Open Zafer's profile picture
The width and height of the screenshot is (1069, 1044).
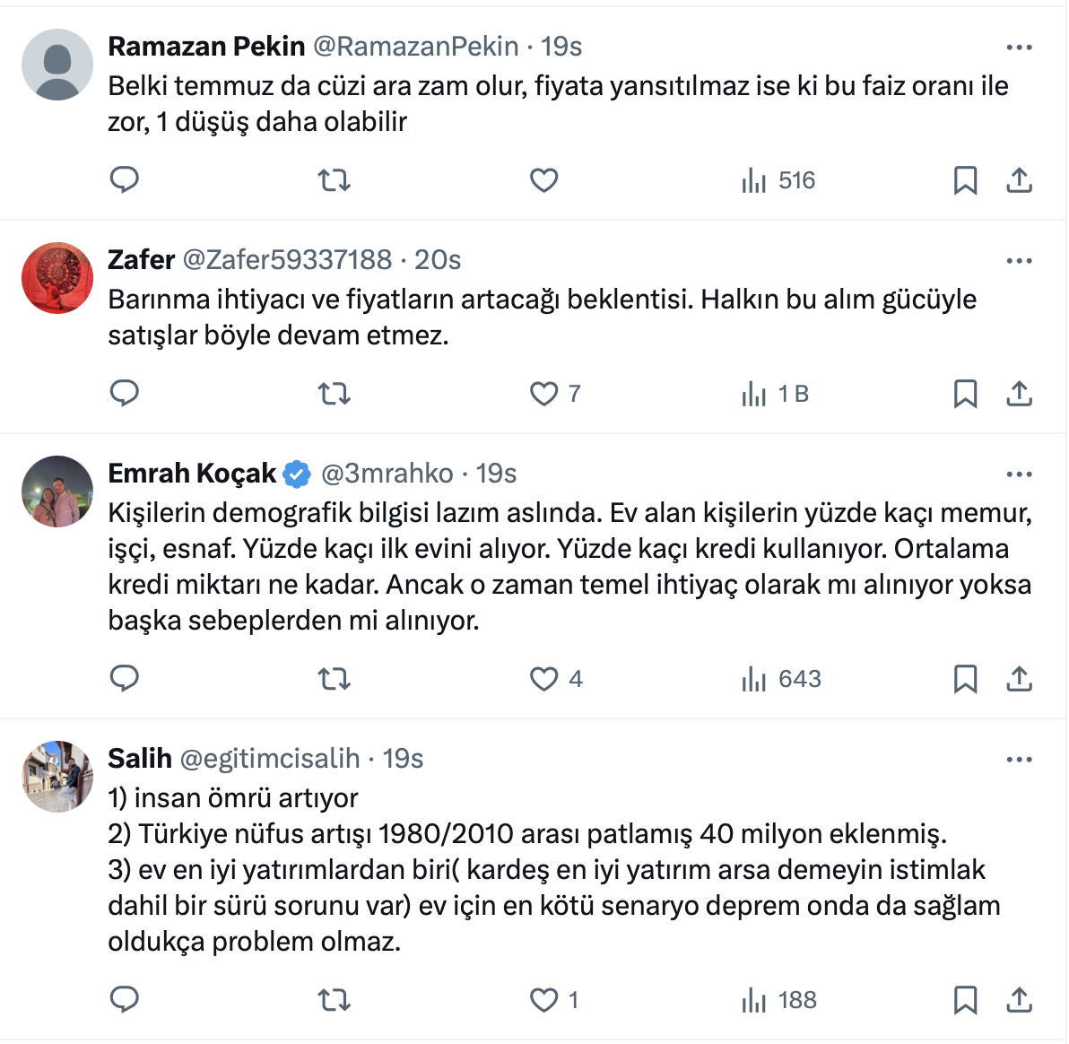click(x=57, y=278)
